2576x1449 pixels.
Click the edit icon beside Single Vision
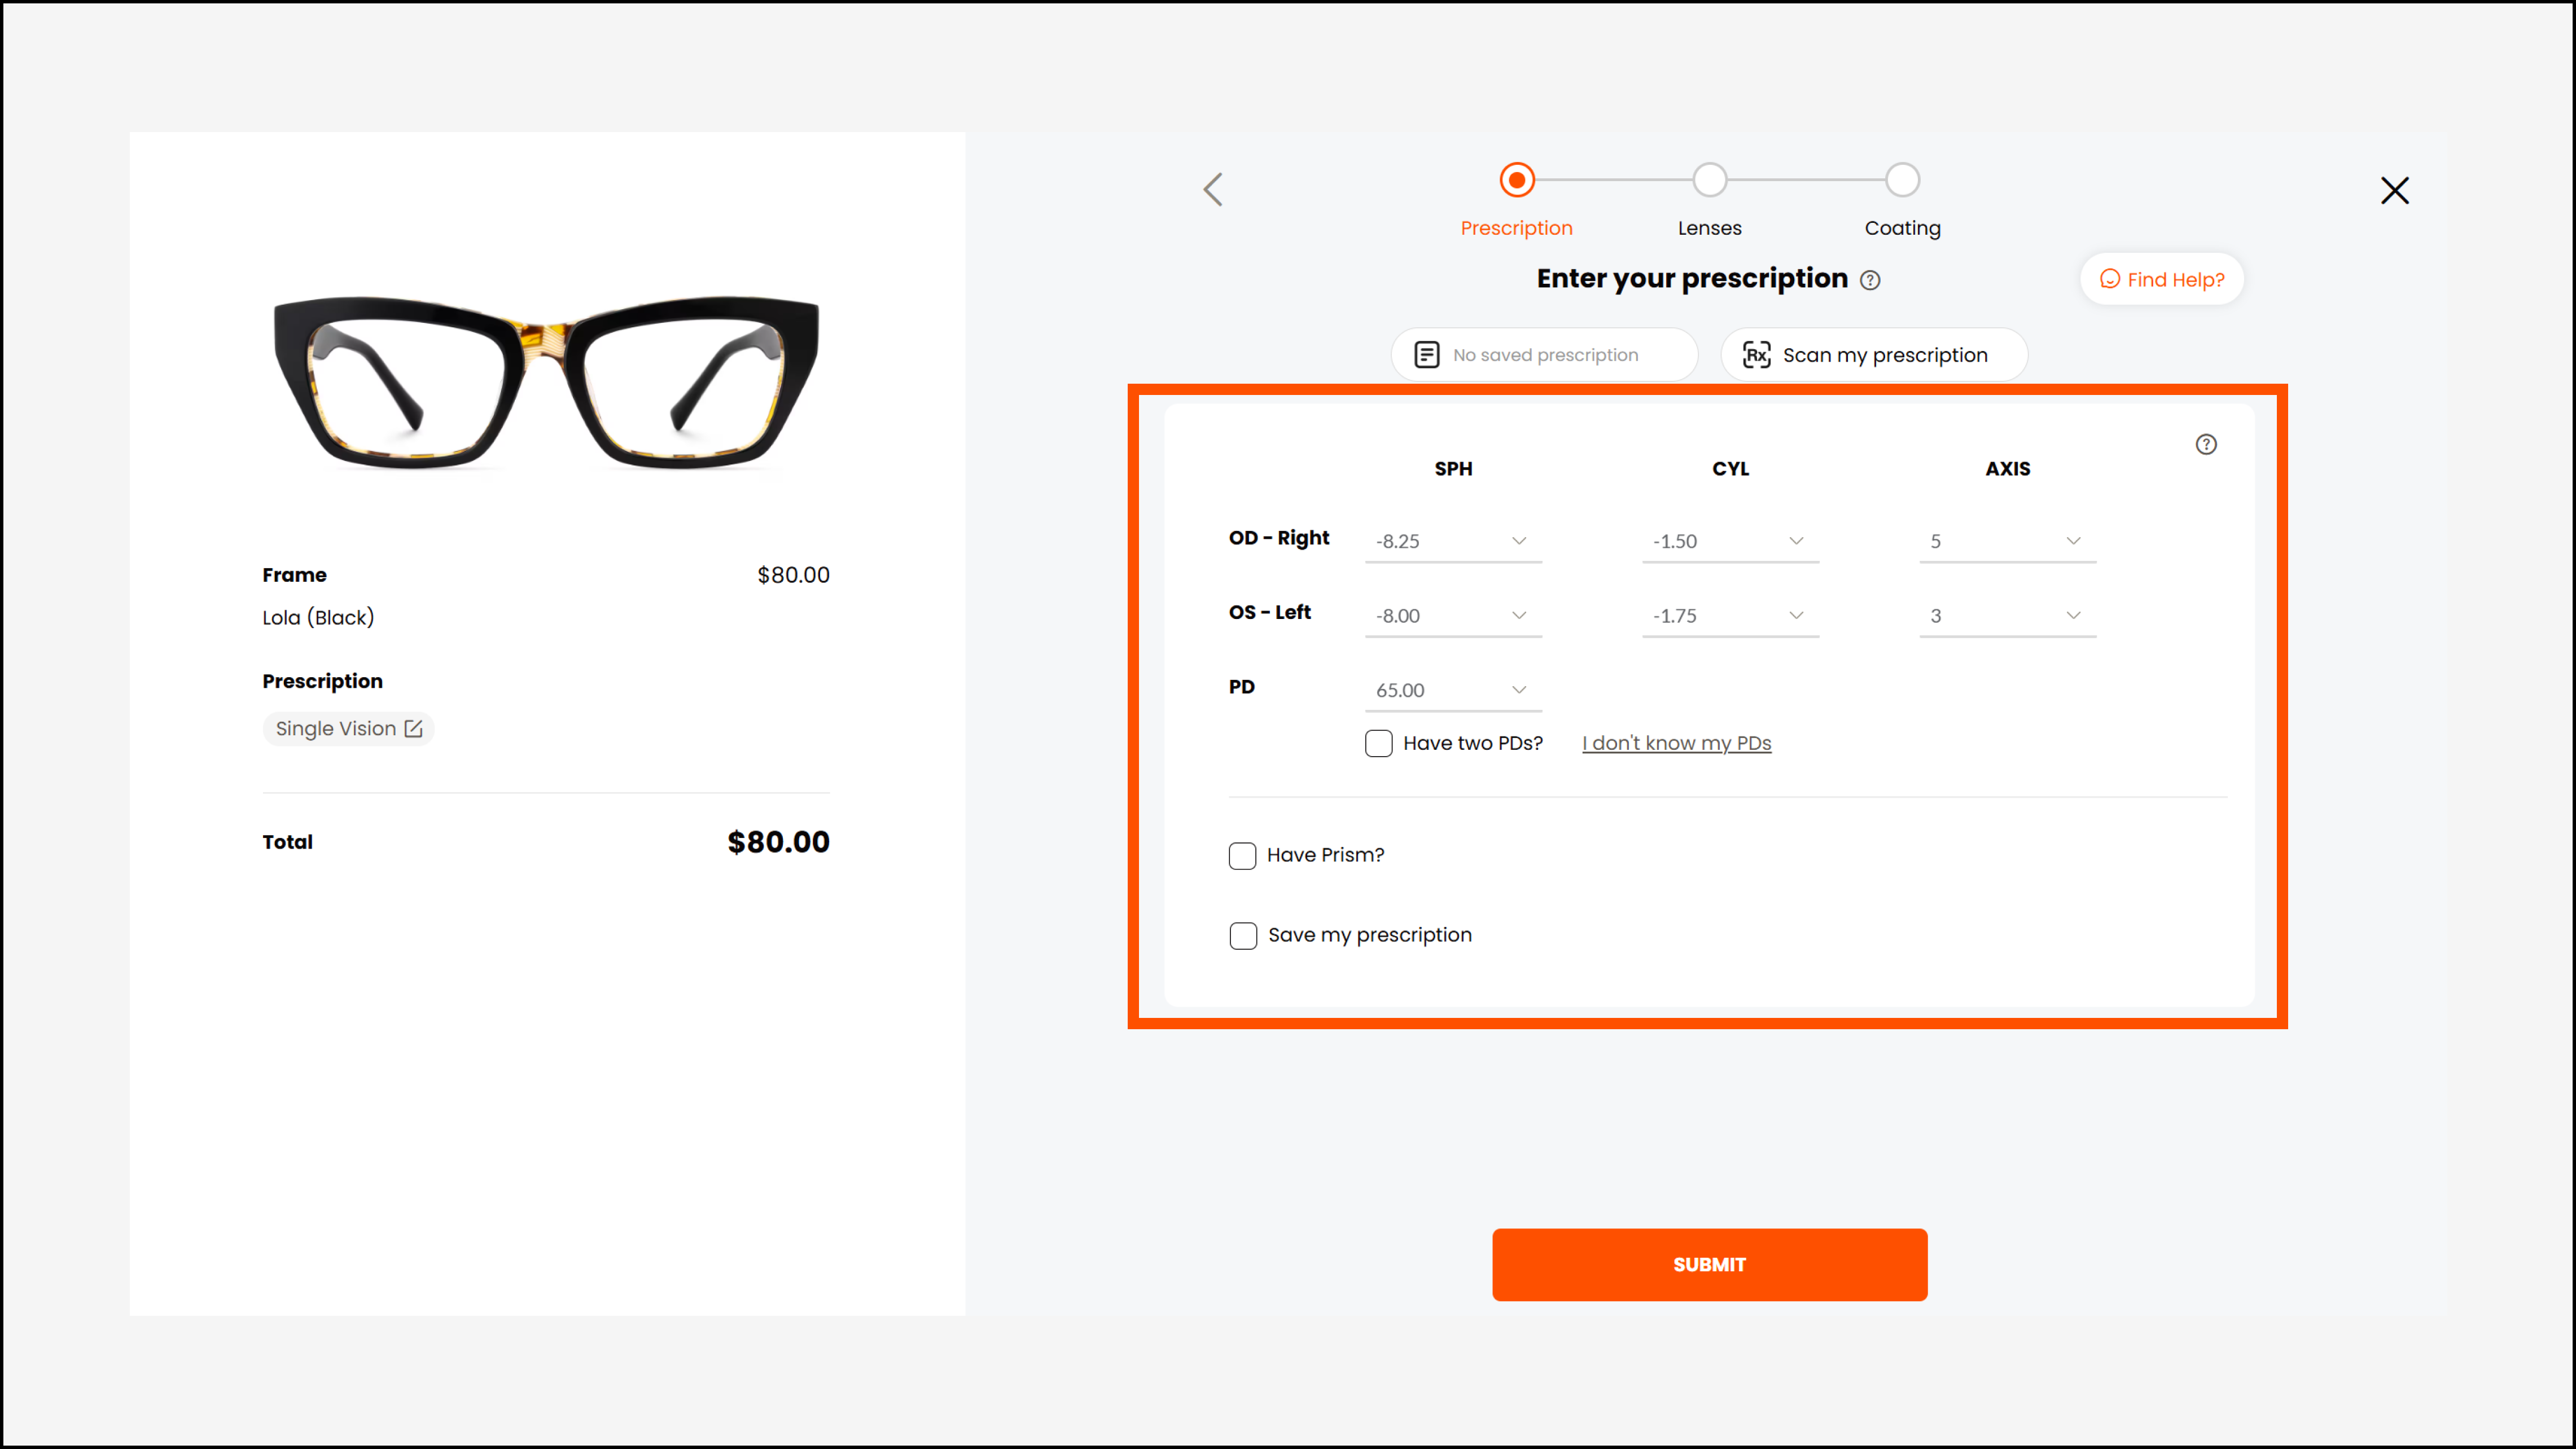413,729
